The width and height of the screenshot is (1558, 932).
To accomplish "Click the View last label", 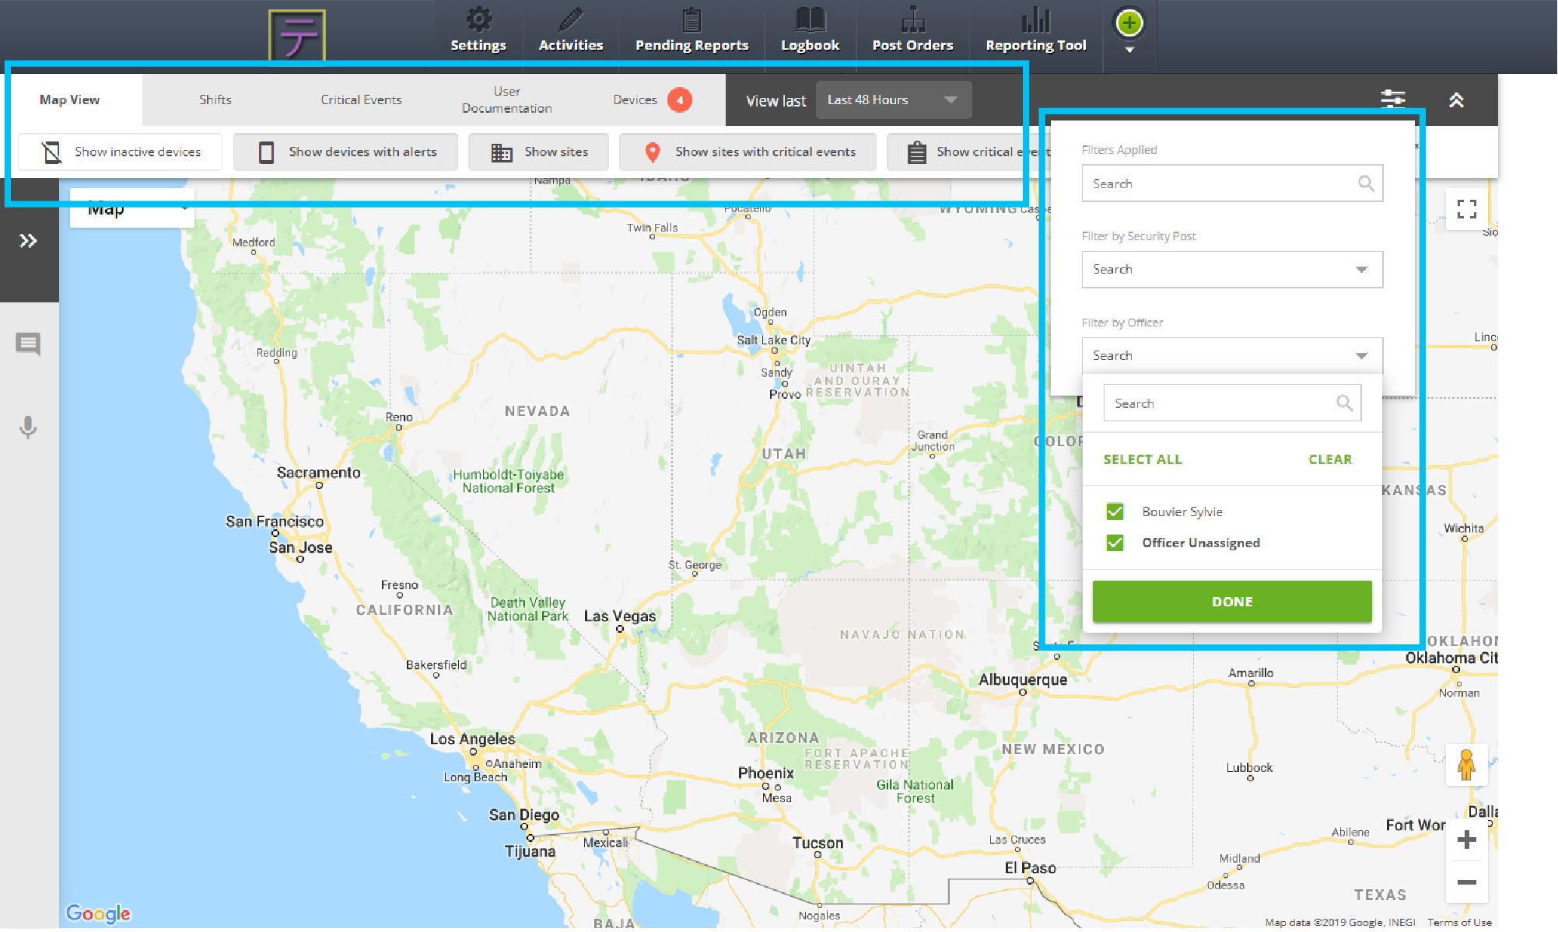I will 775,101.
